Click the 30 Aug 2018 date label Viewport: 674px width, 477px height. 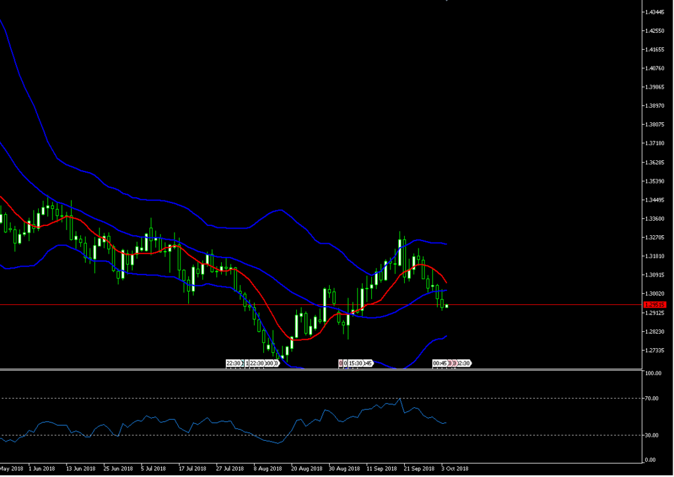point(344,468)
